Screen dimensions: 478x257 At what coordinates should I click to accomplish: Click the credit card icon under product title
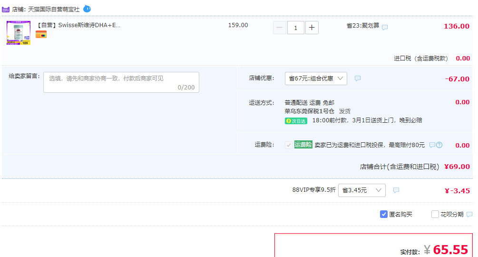(x=41, y=34)
